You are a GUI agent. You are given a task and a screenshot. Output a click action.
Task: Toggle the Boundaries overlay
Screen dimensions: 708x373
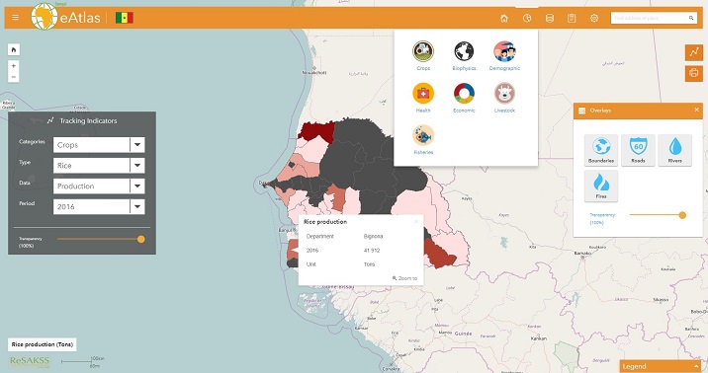tap(601, 150)
